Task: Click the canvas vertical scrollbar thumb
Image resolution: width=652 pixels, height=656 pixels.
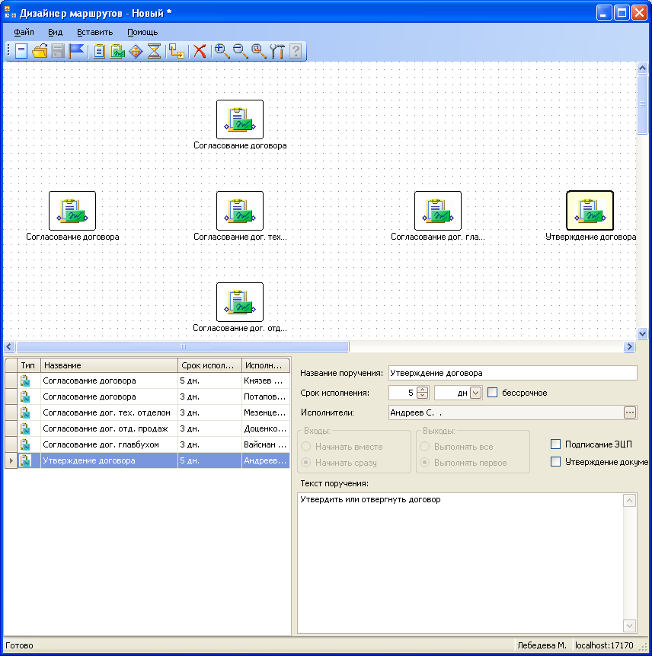Action: [x=642, y=104]
